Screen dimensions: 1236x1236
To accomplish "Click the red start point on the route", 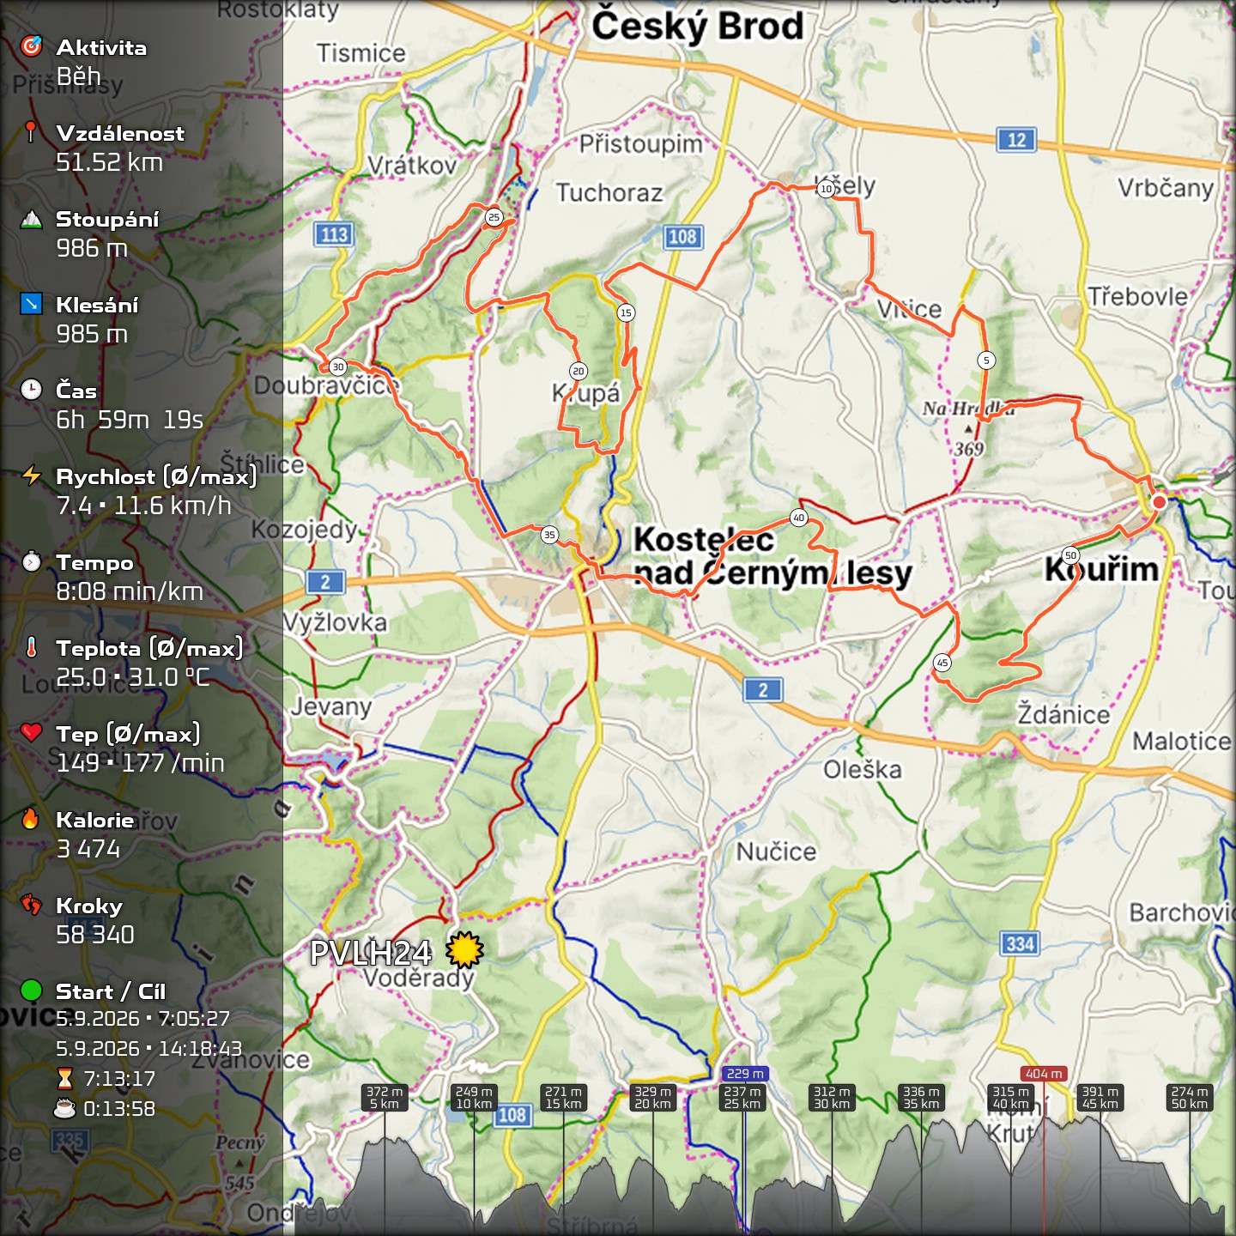I will [x=1159, y=502].
